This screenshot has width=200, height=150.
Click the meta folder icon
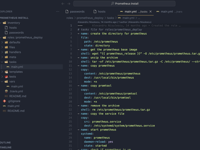tap(6, 57)
